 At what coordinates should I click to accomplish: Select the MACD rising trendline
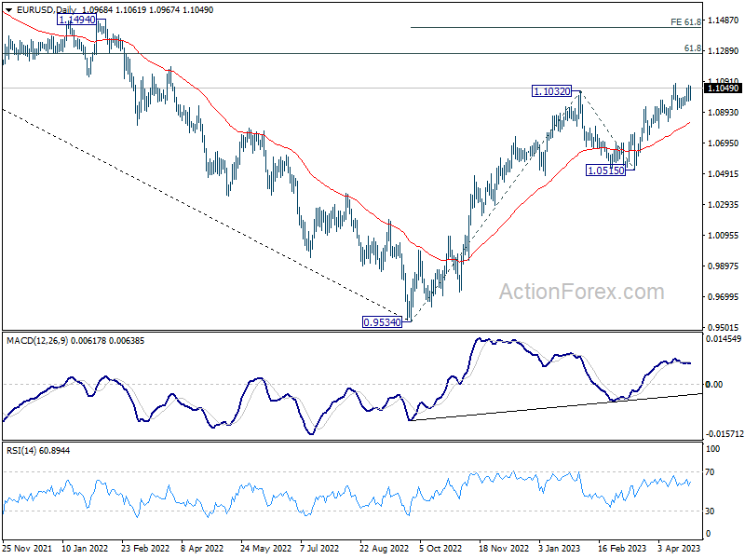[555, 407]
